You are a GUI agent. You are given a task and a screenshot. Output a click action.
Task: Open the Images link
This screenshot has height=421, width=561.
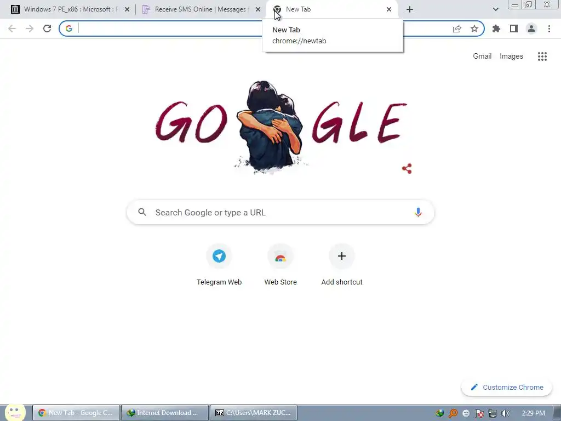(511, 56)
